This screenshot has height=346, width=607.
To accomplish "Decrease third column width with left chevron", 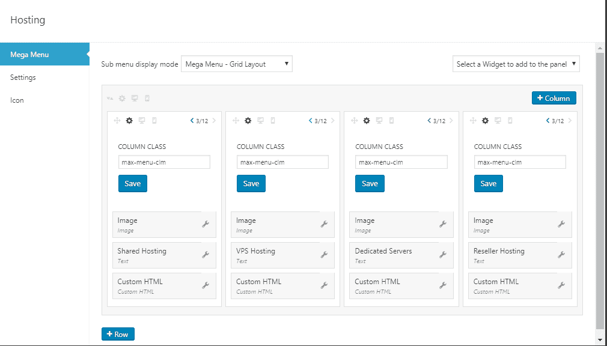I will pyautogui.click(x=429, y=121).
